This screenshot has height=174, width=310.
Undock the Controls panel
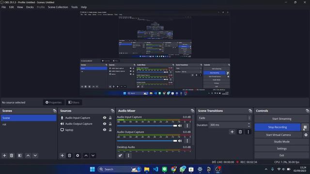(307, 111)
